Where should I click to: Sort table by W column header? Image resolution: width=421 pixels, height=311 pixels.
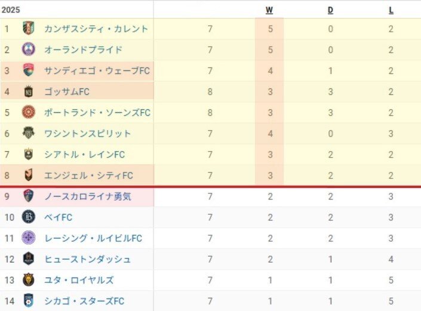(269, 10)
